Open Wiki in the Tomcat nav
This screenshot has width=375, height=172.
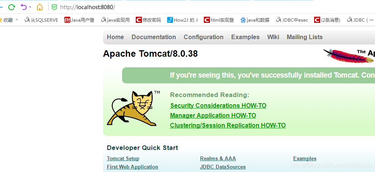(273, 37)
